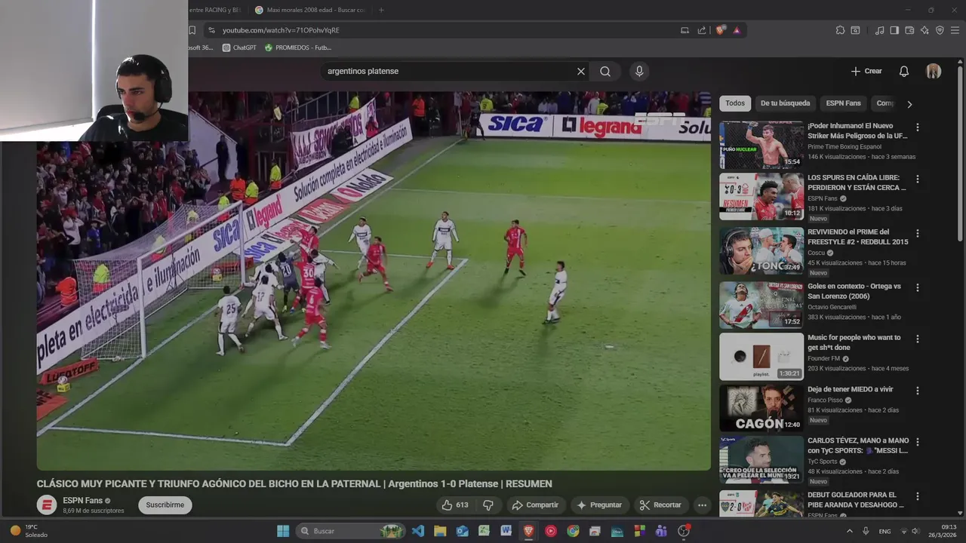Screen dimensions: 966x543
Task: Open 'Goles en contexto - Ortega' thumbnail
Action: click(x=761, y=305)
